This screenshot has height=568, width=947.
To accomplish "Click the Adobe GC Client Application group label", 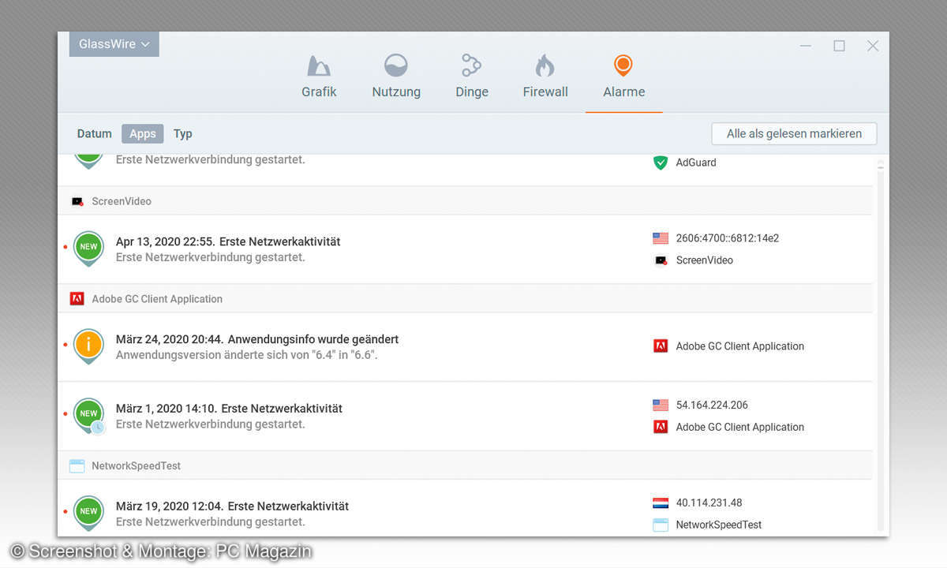I will click(x=157, y=299).
